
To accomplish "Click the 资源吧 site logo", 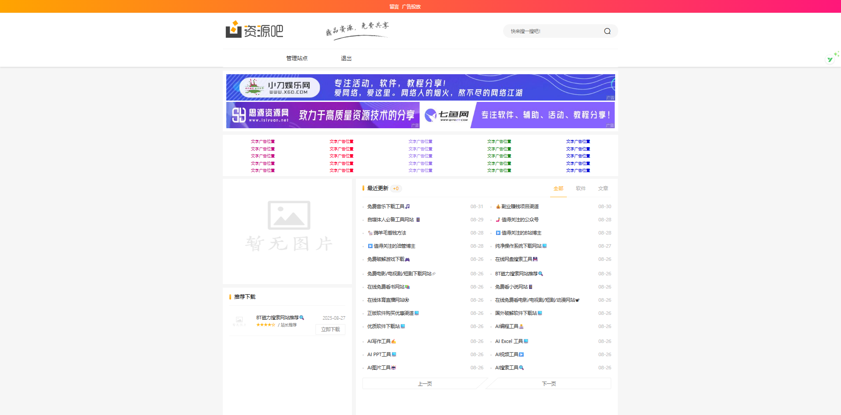I will [x=254, y=30].
